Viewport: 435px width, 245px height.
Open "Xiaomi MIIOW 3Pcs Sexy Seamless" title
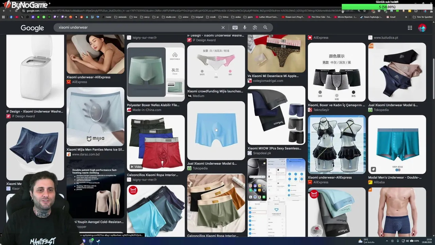point(274,148)
